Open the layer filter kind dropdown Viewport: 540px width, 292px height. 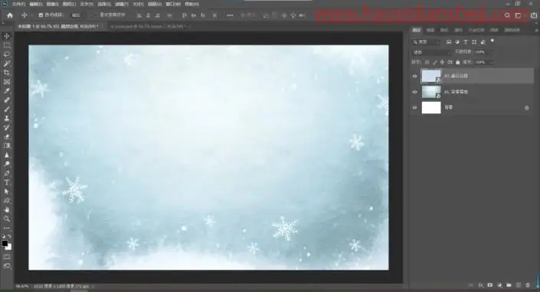coord(426,41)
